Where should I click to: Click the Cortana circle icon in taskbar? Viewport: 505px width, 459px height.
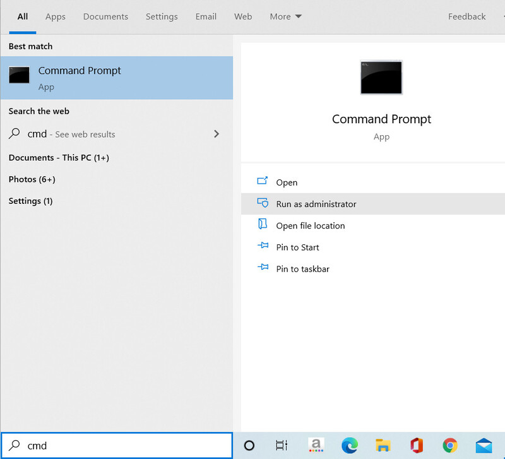click(249, 446)
